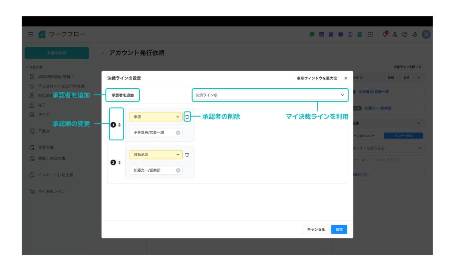The width and height of the screenshot is (453, 271).
Task: Click 表示ウィンドウを最大化 link
Action: [317, 78]
